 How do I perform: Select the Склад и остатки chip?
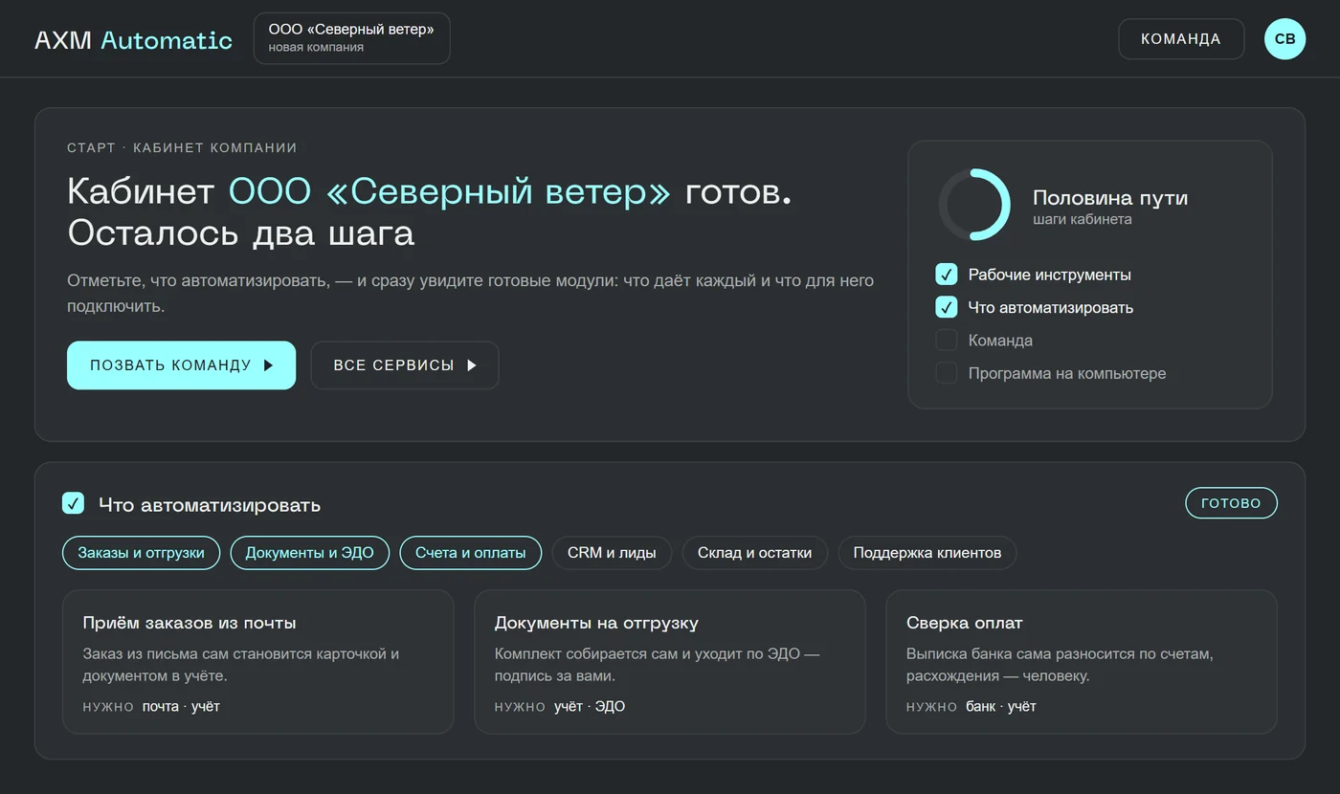point(754,553)
